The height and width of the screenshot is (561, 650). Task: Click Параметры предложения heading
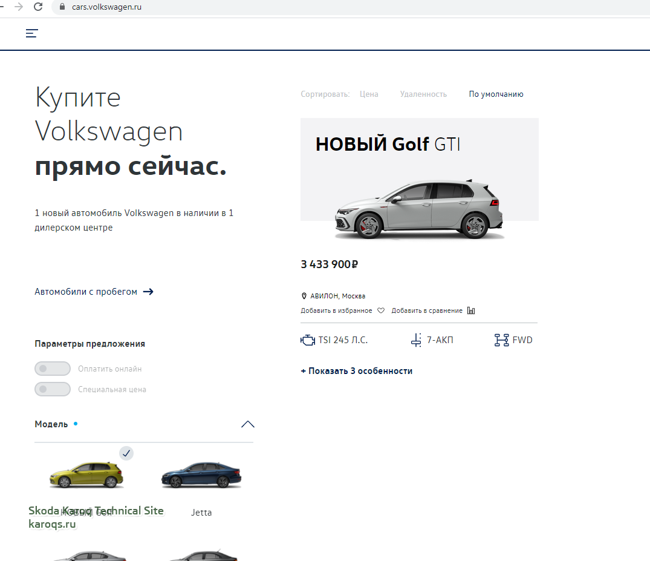tap(90, 344)
